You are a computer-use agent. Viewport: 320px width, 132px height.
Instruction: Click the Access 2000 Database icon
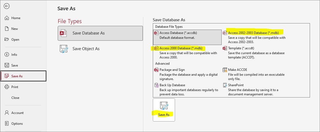(x=156, y=48)
